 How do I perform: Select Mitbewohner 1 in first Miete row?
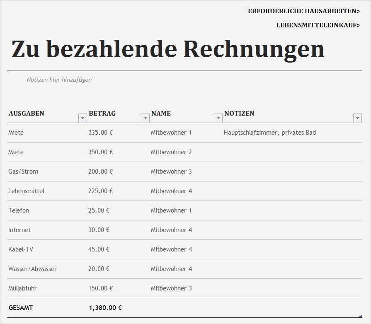point(171,133)
